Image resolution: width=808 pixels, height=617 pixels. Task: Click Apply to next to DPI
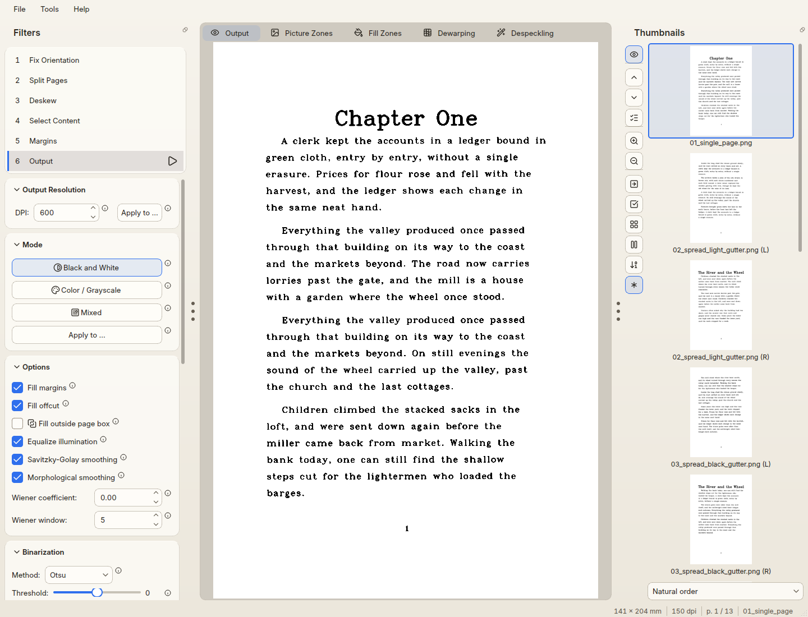pyautogui.click(x=140, y=213)
